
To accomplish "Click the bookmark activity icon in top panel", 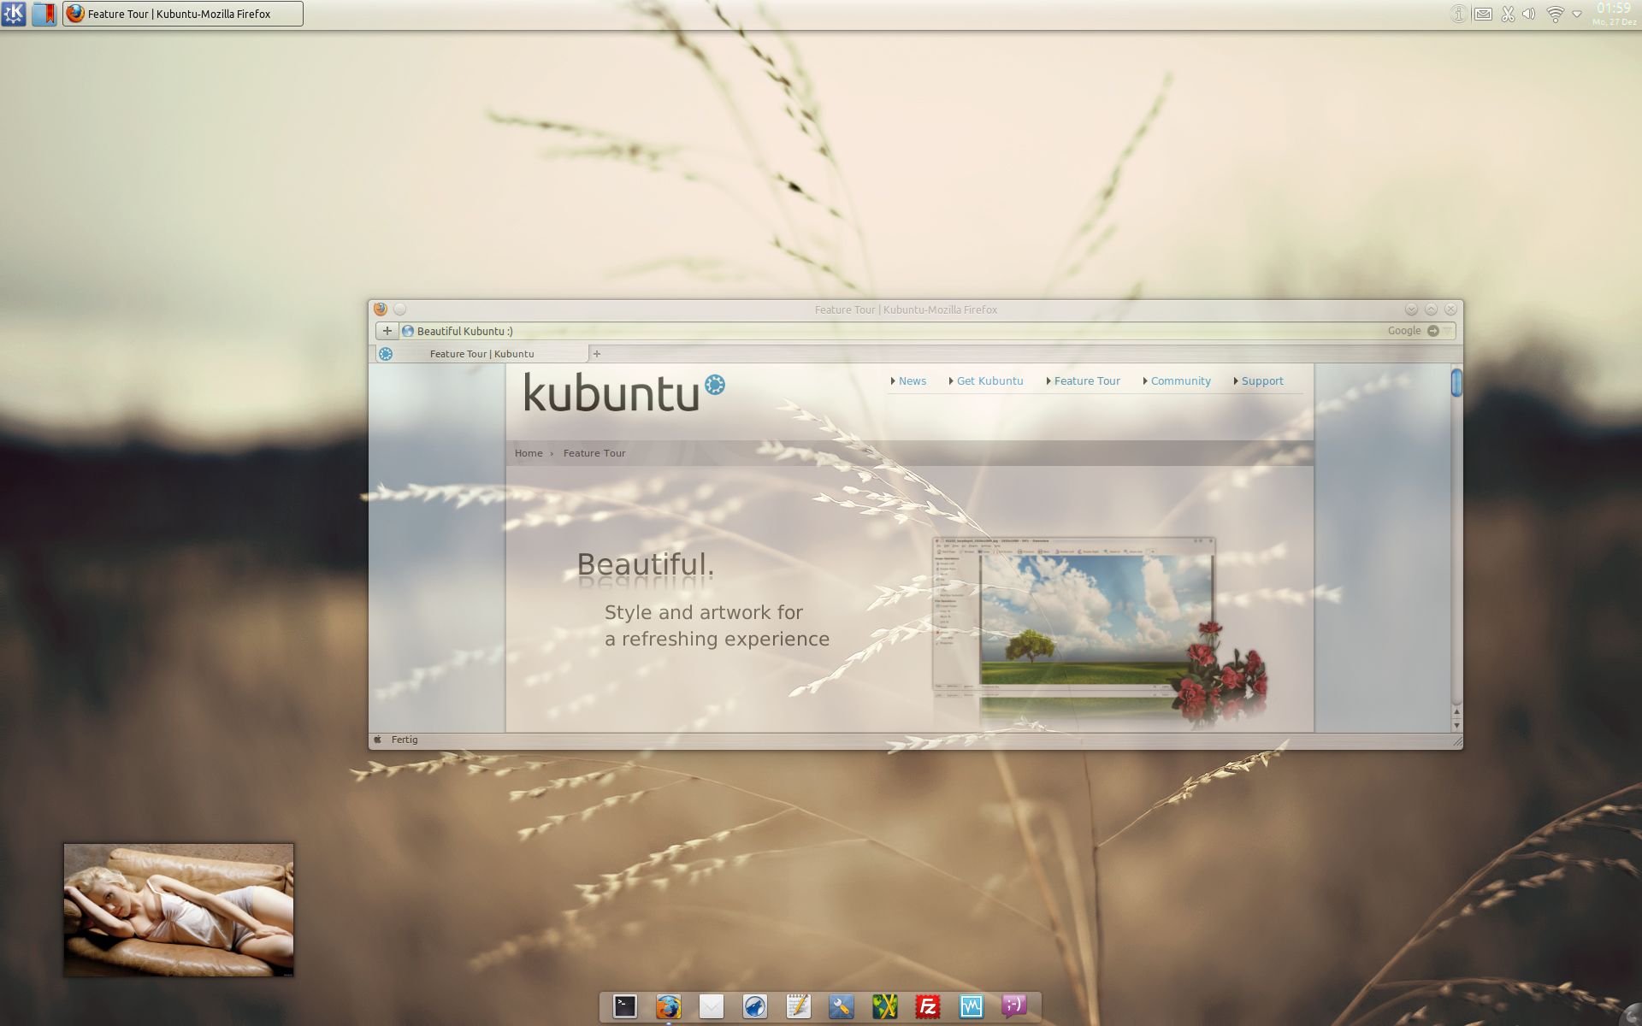I will tap(44, 14).
